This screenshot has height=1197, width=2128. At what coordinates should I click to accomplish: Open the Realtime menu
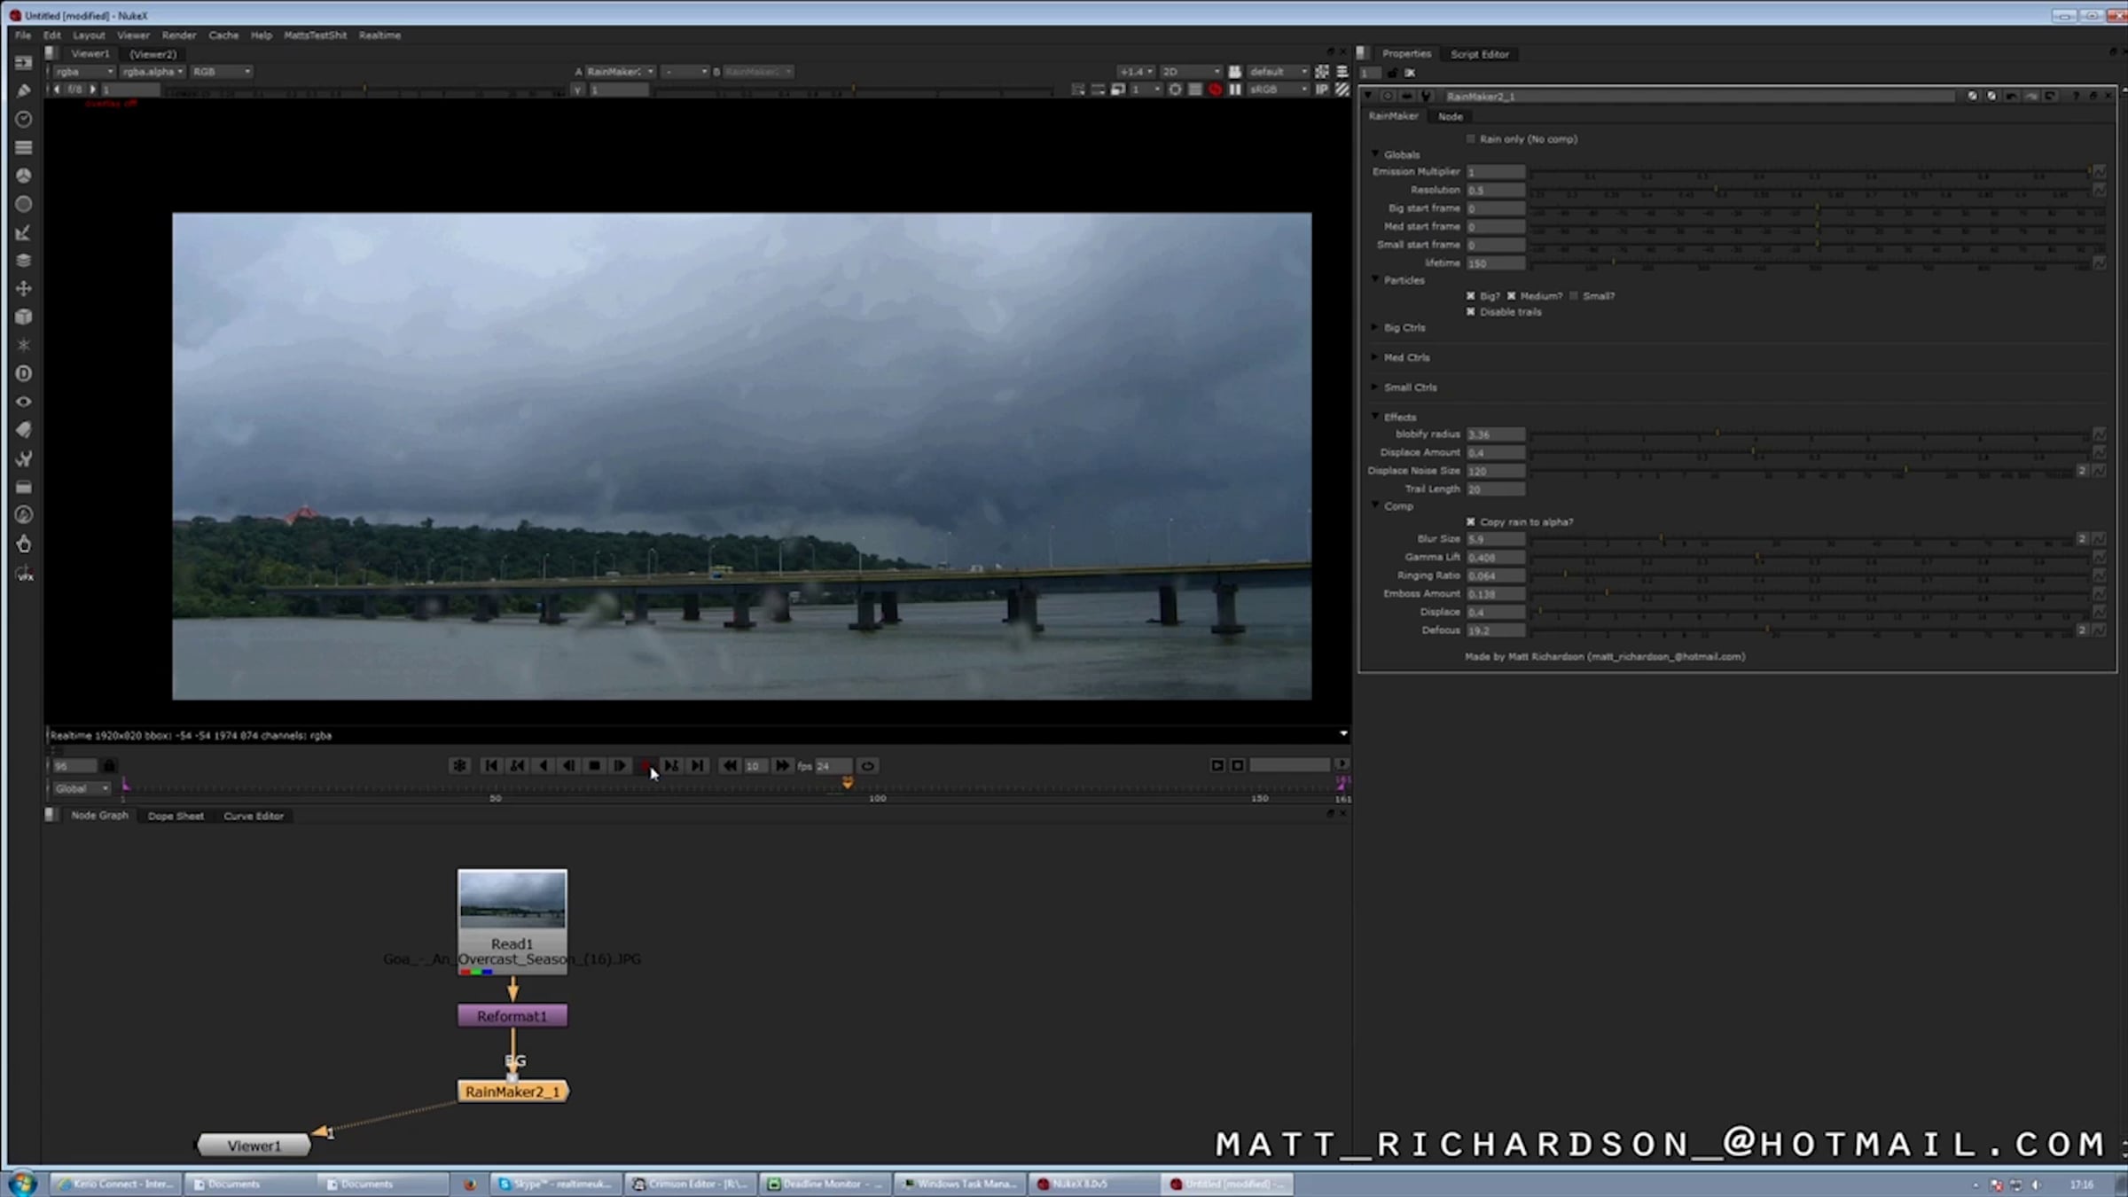click(x=379, y=35)
